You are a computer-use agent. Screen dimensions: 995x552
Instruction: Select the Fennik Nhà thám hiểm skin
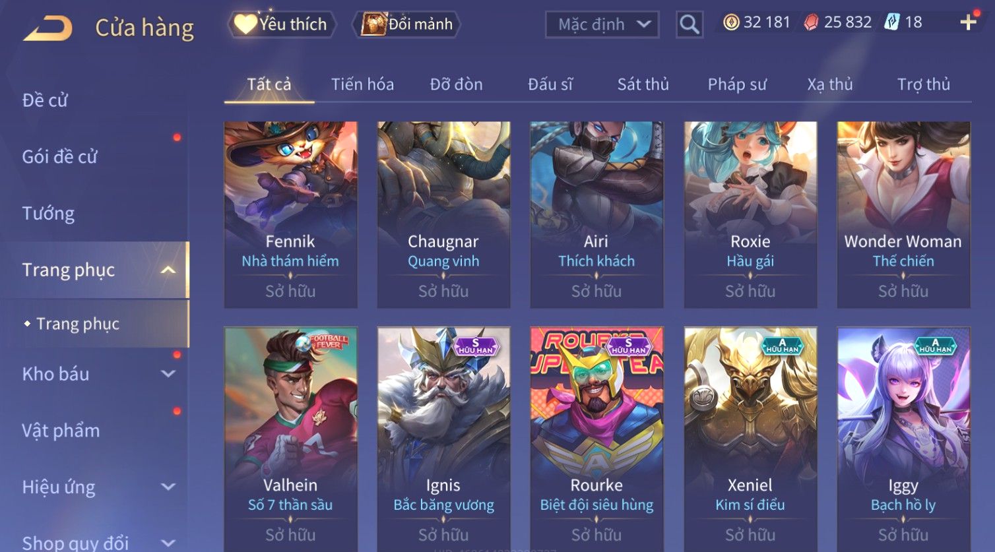pos(290,214)
